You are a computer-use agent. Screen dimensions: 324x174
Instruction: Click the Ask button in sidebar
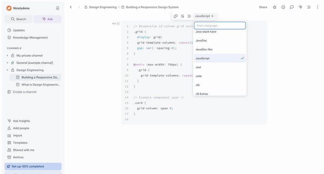pyautogui.click(x=48, y=19)
